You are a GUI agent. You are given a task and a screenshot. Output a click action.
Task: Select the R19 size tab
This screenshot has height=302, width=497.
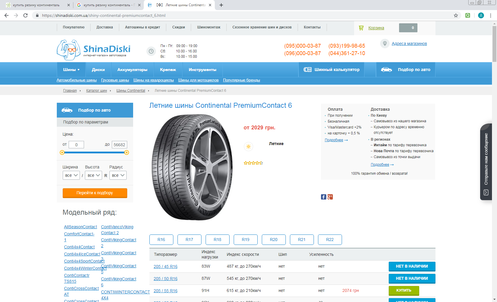pos(246,240)
